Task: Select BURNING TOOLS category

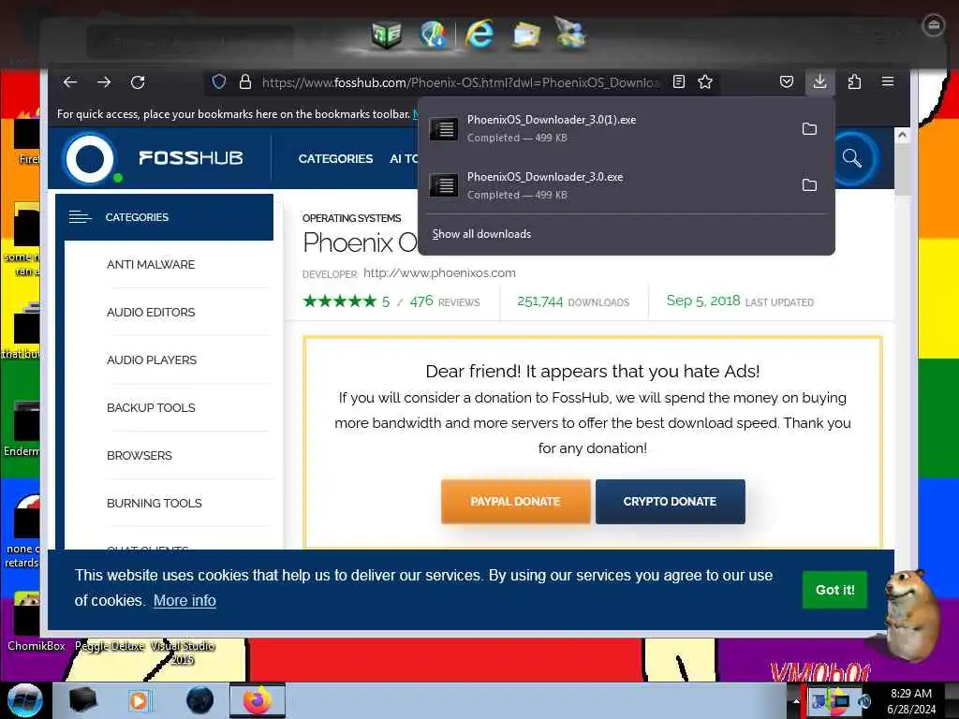Action: point(155,503)
